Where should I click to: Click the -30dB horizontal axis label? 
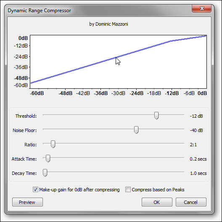click(119, 93)
